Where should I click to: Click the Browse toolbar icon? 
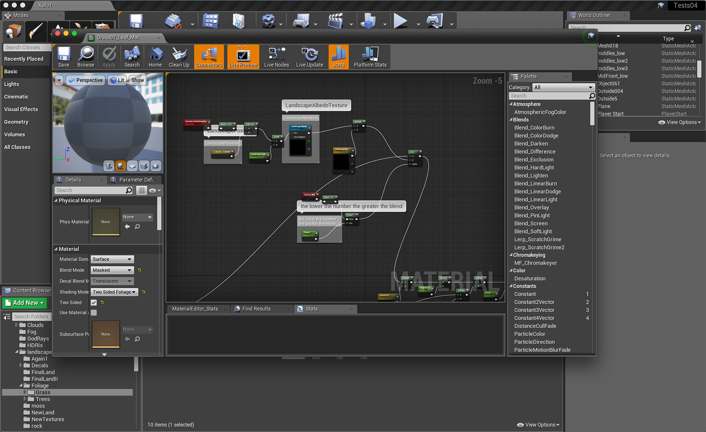86,57
